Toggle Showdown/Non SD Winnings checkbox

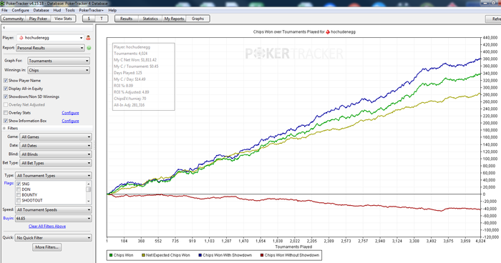tap(6, 96)
